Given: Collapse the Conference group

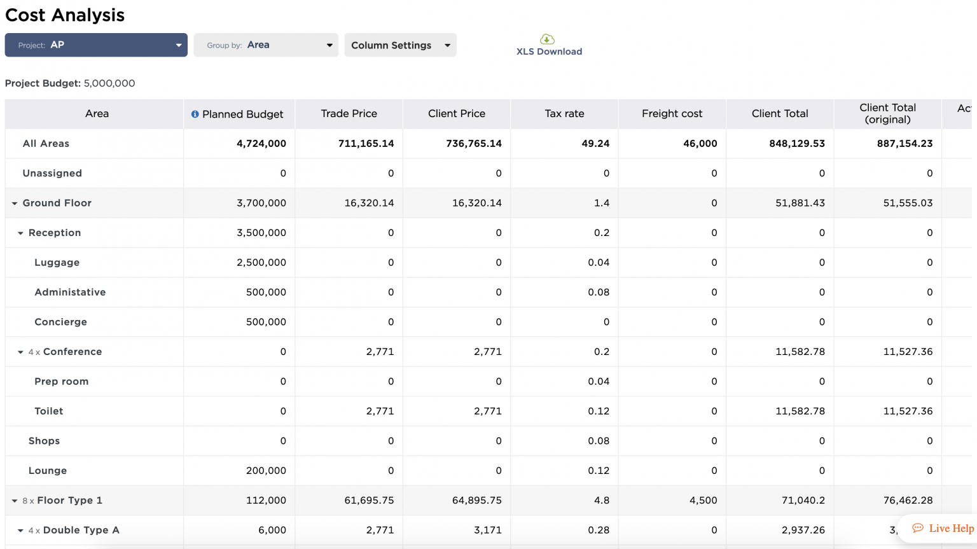Looking at the screenshot, I should click(20, 352).
